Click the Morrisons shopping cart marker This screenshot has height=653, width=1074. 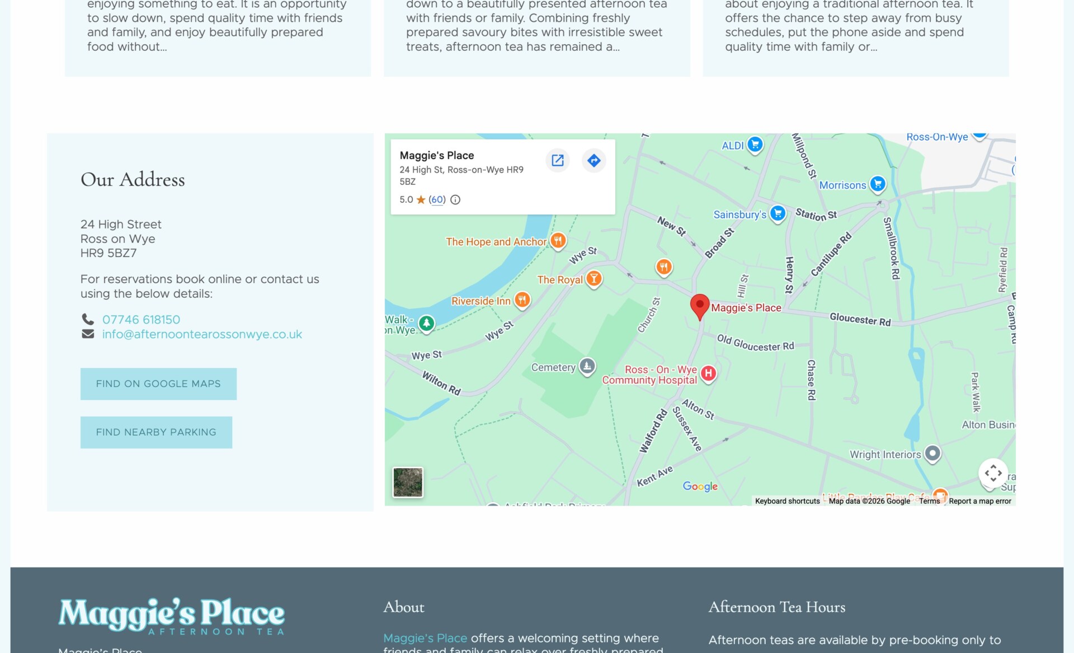(878, 184)
